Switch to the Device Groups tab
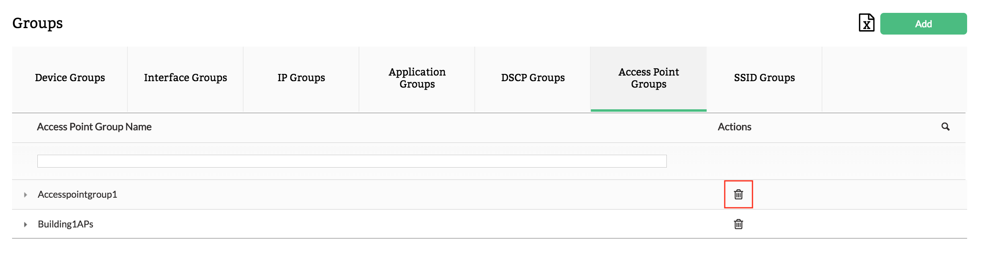This screenshot has width=984, height=258. point(70,78)
